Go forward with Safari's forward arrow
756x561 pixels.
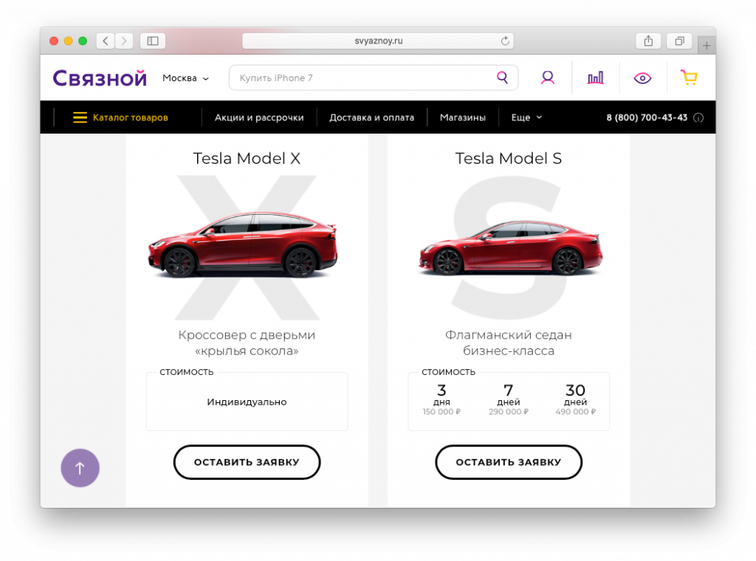[124, 41]
